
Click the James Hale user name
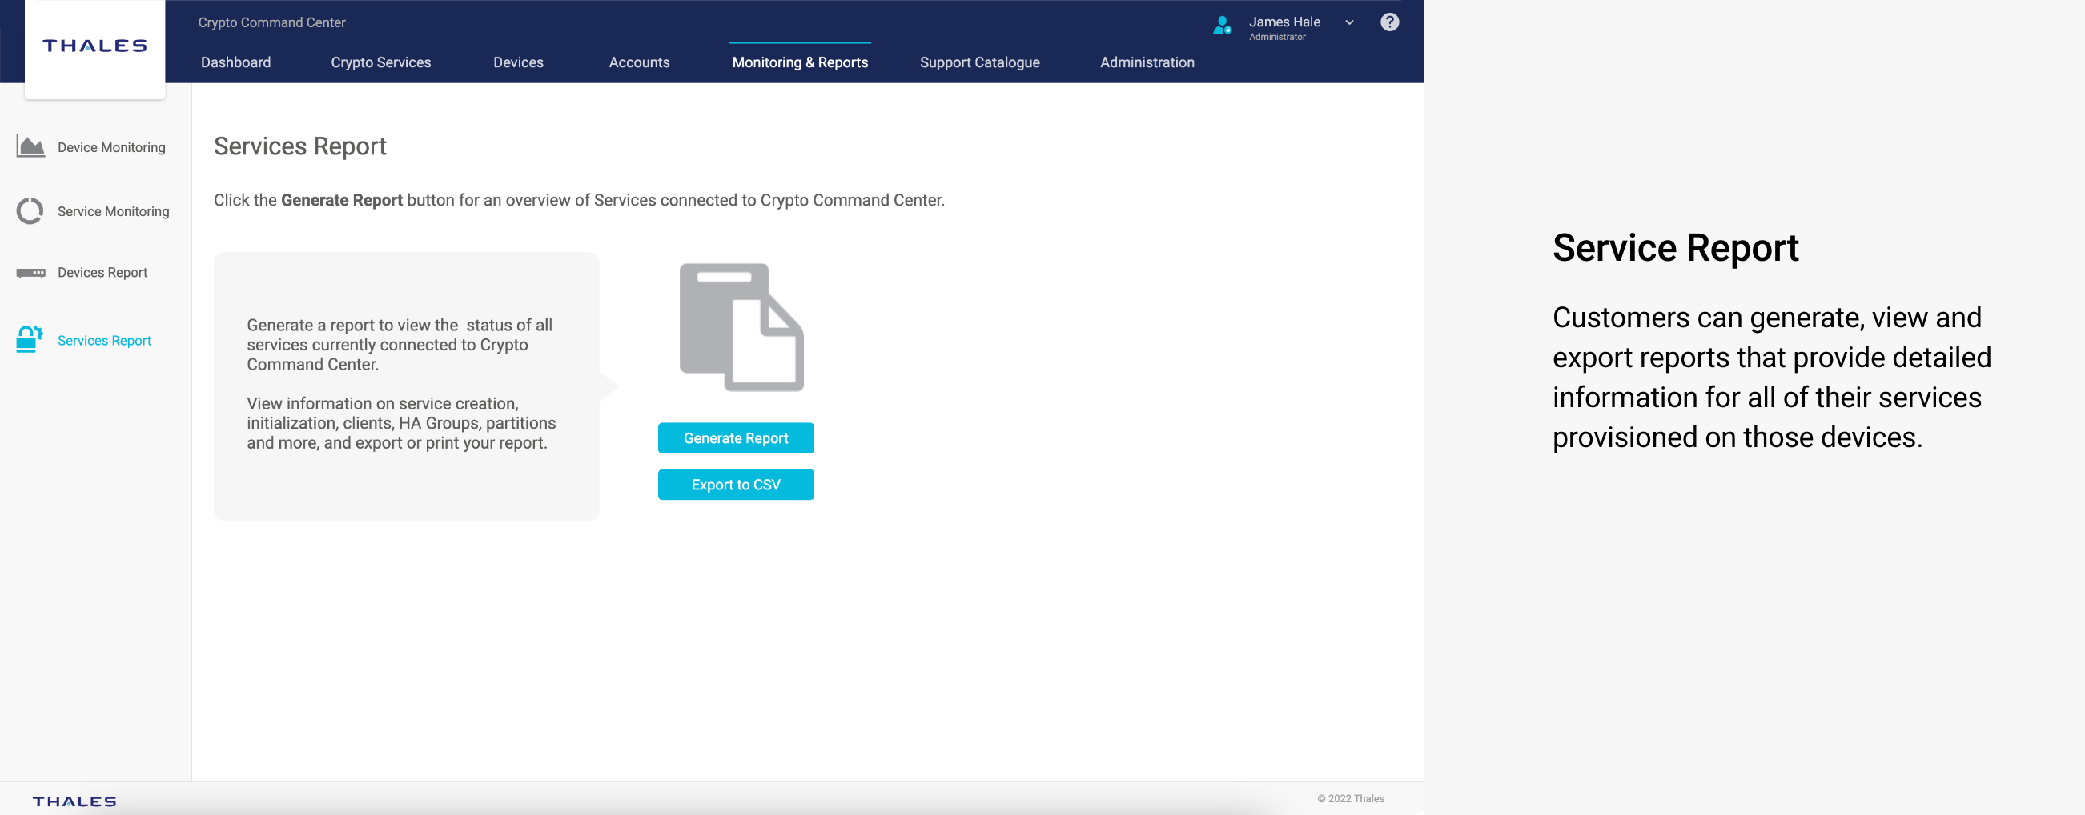[x=1284, y=22]
